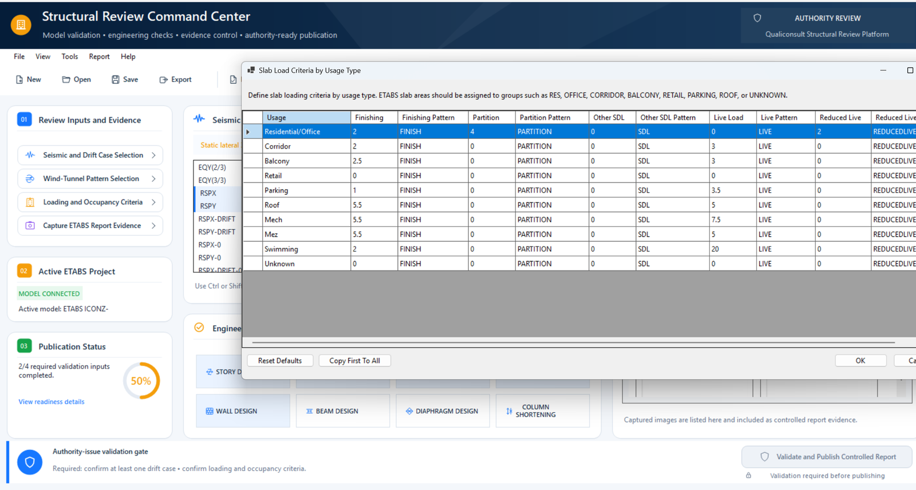Viewport: 916px width, 490px height.
Task: Click the Capture ETABS camera icon
Action: 30,225
